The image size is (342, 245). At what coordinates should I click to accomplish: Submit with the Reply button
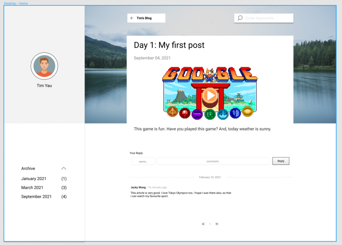point(281,161)
